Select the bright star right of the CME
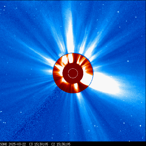146x146 pixels. point(128,61)
